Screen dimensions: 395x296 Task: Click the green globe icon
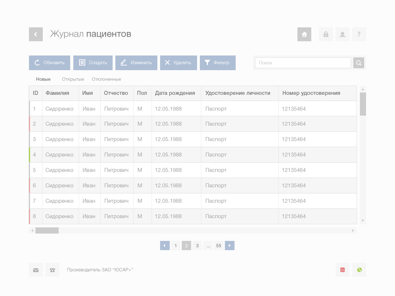[359, 270]
